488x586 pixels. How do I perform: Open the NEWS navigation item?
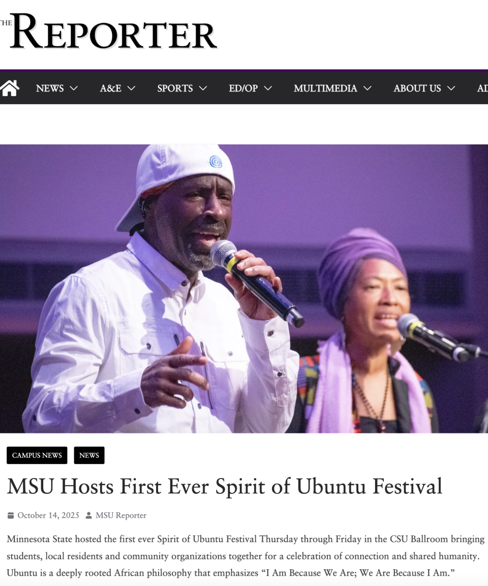50,88
